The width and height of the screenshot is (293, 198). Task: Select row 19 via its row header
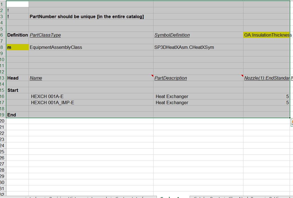point(3,115)
